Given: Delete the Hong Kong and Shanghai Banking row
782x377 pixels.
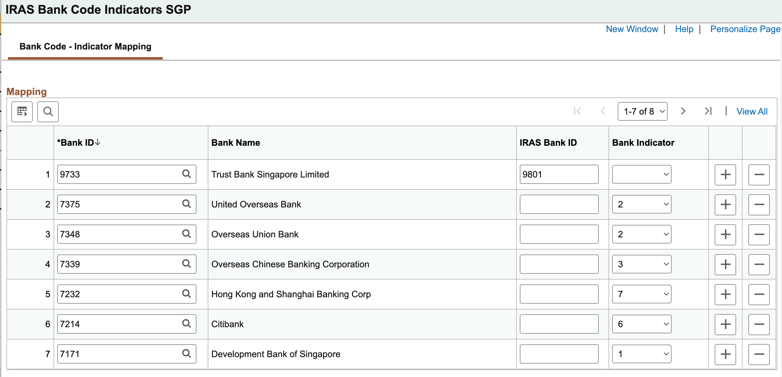Looking at the screenshot, I should pyautogui.click(x=759, y=295).
